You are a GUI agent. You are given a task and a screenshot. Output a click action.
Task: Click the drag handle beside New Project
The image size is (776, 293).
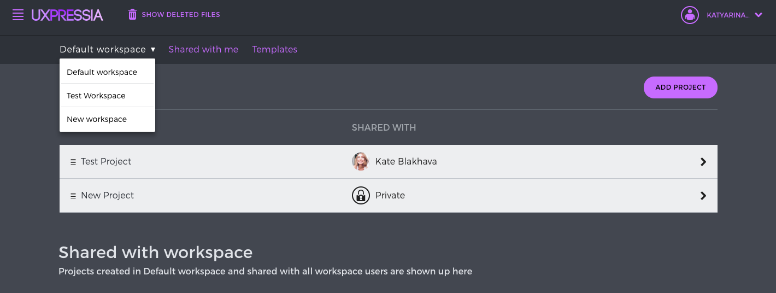[x=73, y=196]
